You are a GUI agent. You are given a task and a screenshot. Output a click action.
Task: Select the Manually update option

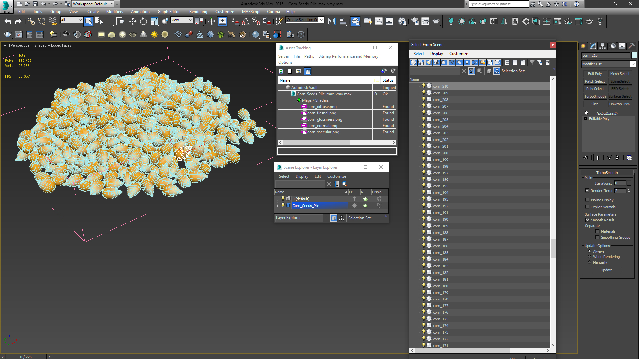coord(590,262)
